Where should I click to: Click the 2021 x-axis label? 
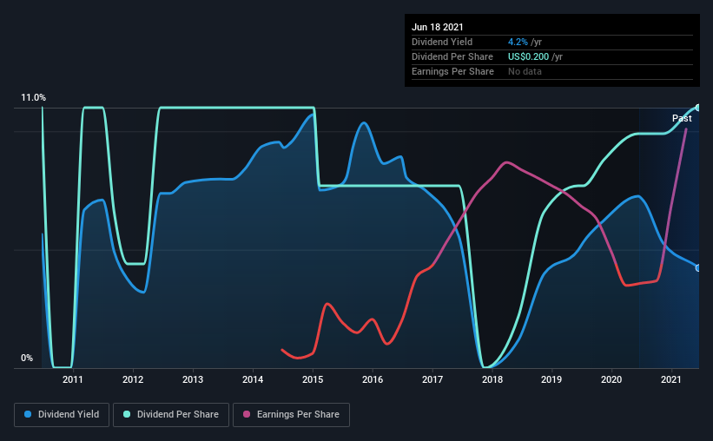click(x=671, y=379)
